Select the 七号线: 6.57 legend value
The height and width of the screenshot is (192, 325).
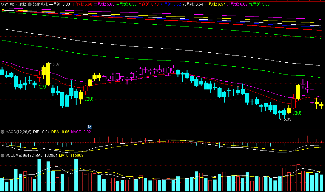pyautogui.click(x=215, y=4)
